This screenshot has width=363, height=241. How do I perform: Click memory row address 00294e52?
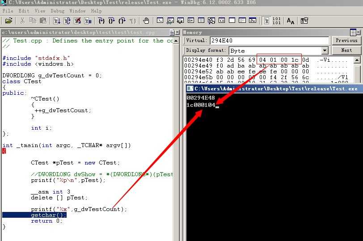click(198, 72)
